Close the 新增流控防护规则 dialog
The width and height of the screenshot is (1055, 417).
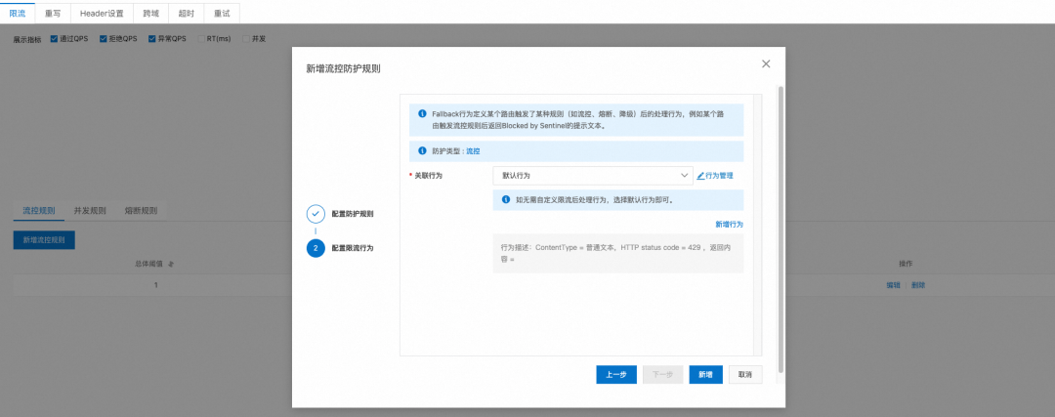[x=765, y=63]
